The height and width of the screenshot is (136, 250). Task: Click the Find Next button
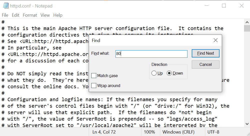point(205,53)
